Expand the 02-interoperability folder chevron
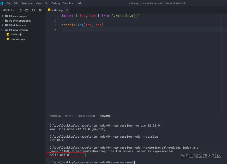Screen dimensions: 227x164 coord(2,21)
